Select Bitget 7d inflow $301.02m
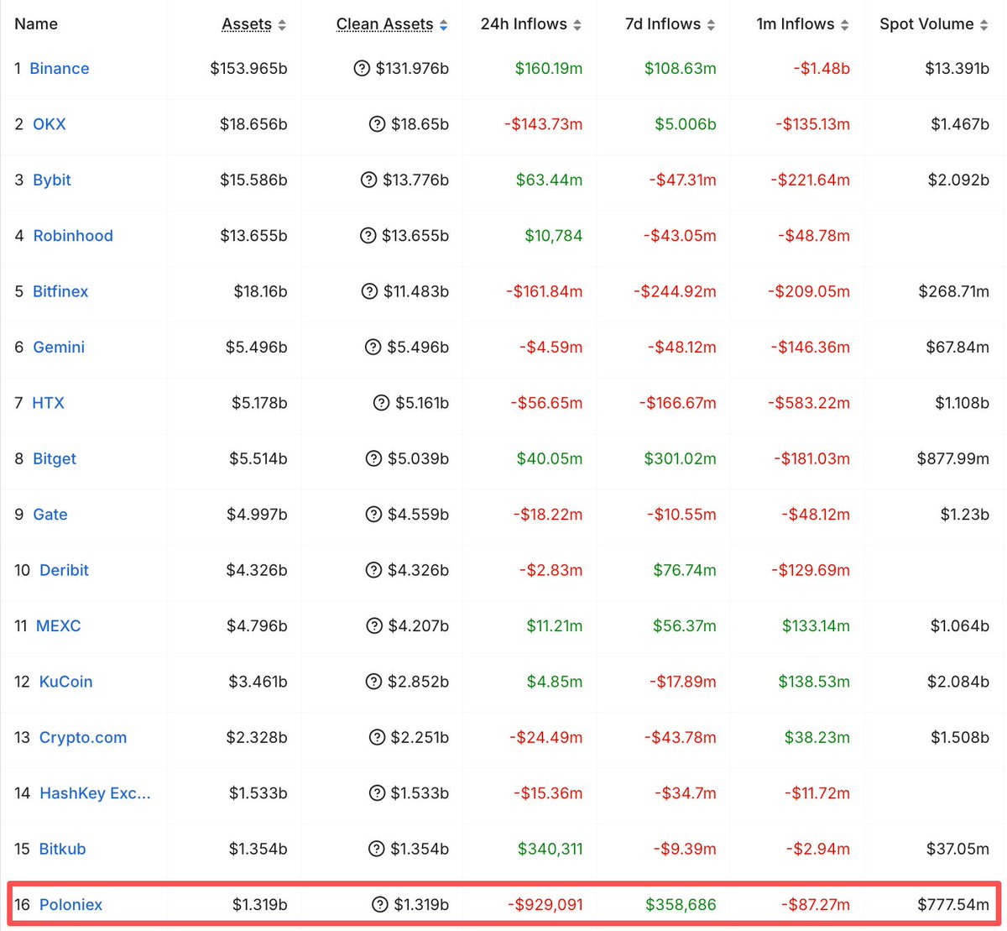 [681, 458]
